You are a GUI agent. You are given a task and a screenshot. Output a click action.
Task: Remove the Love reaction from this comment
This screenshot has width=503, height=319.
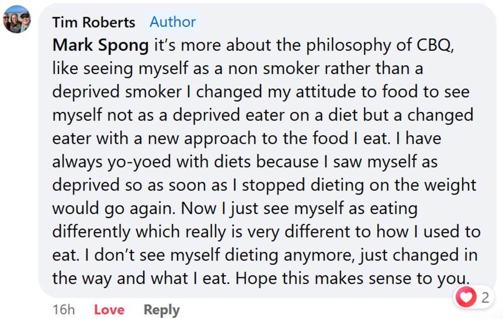tap(109, 310)
